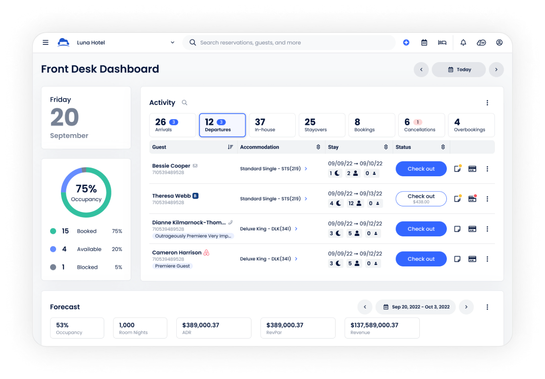Screen dimensions: 545x379
Task: Open the user profile avatar icon
Action: pyautogui.click(x=499, y=42)
